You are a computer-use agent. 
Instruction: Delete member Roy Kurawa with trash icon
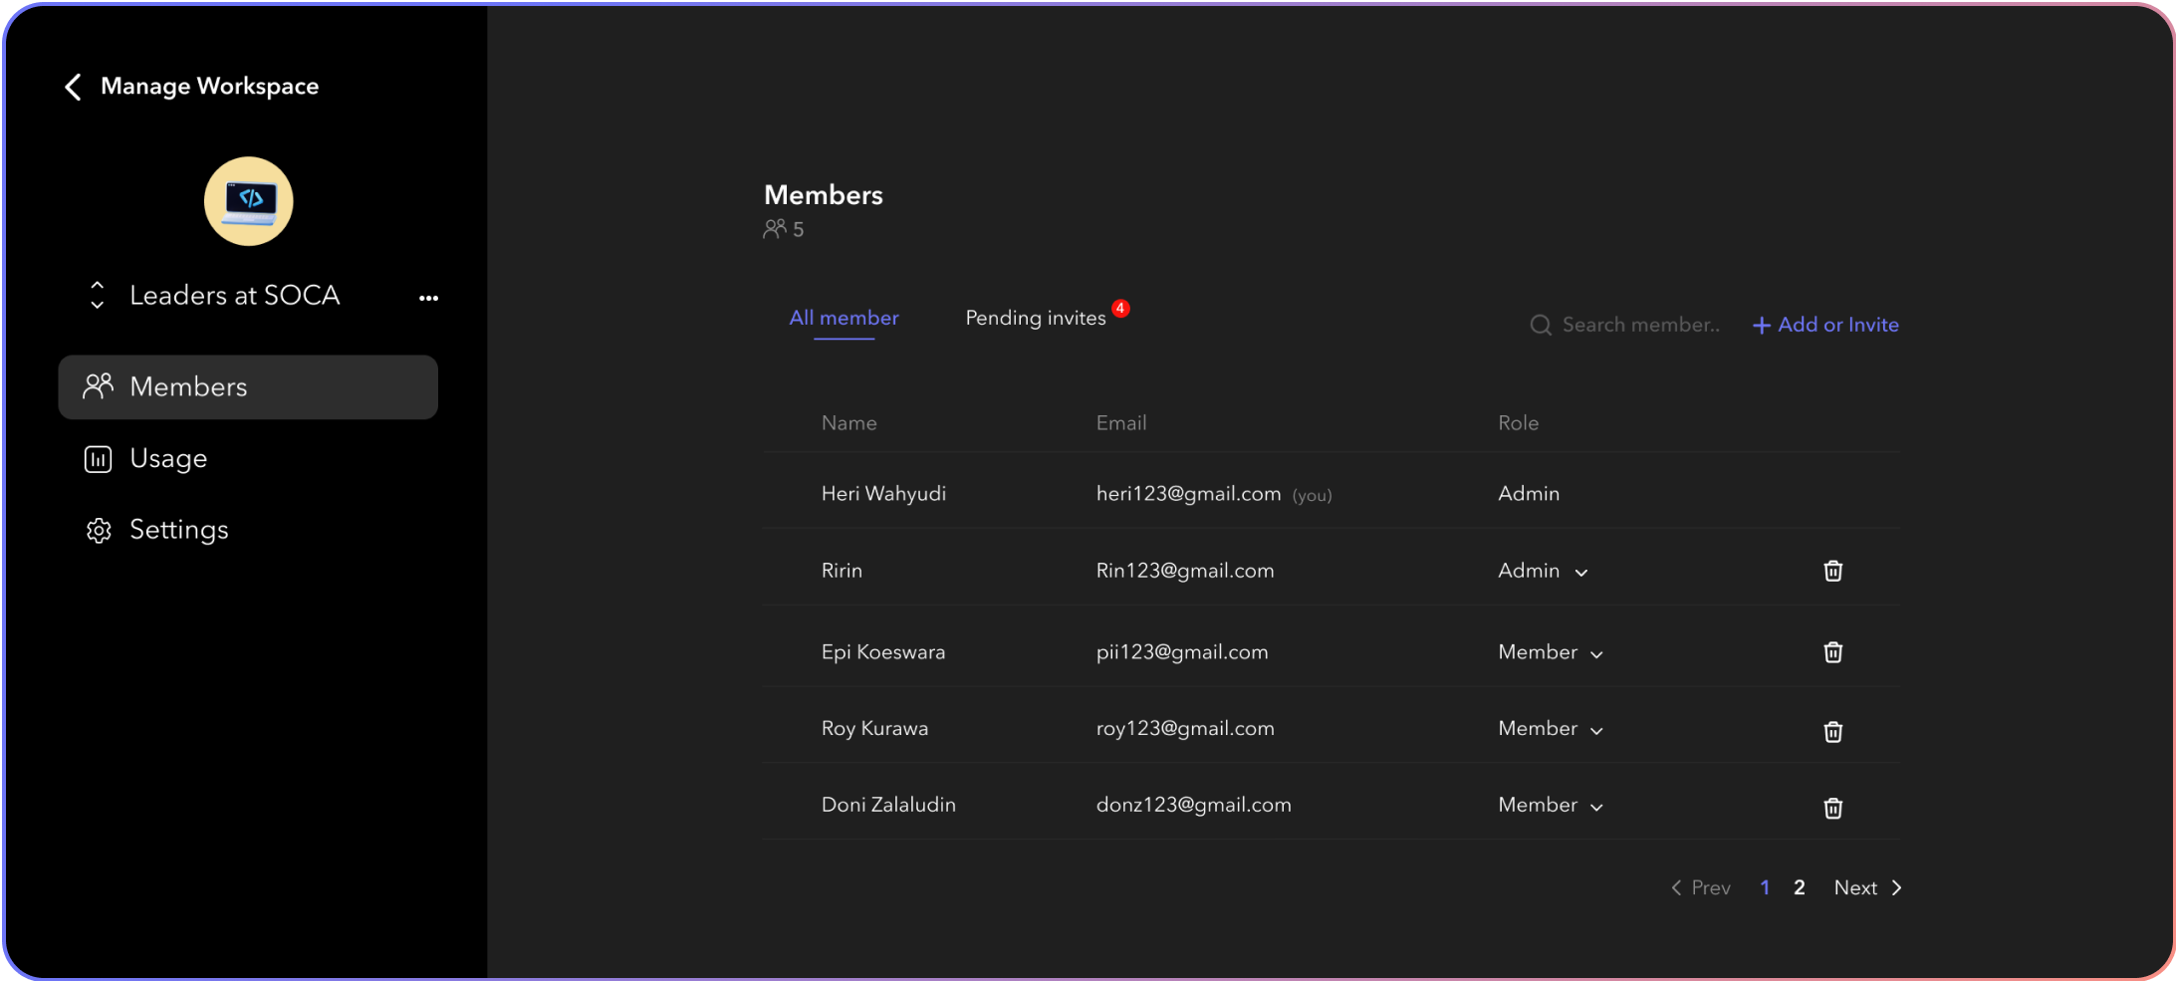[1832, 732]
